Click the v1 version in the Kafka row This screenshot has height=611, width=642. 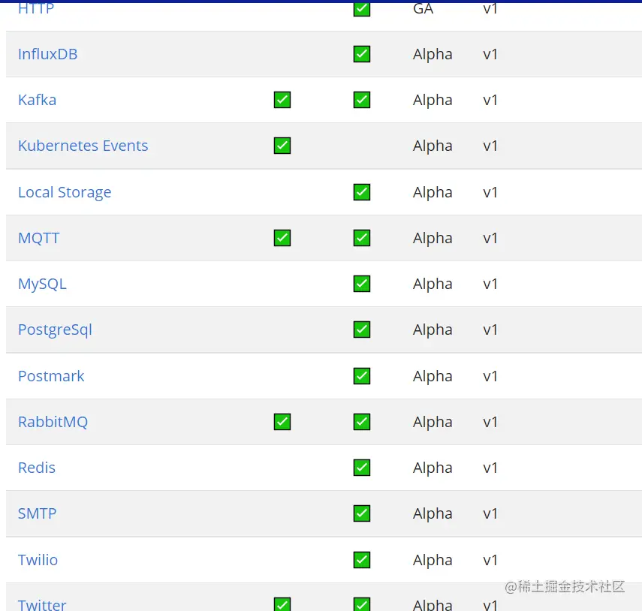(x=490, y=100)
